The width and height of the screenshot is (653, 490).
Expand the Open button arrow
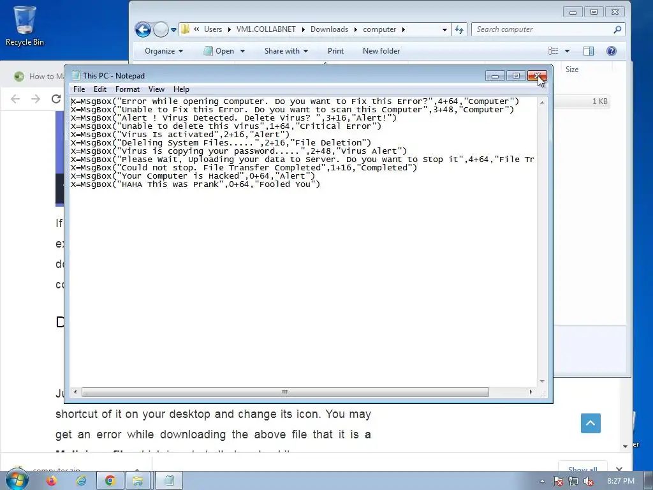pos(242,51)
